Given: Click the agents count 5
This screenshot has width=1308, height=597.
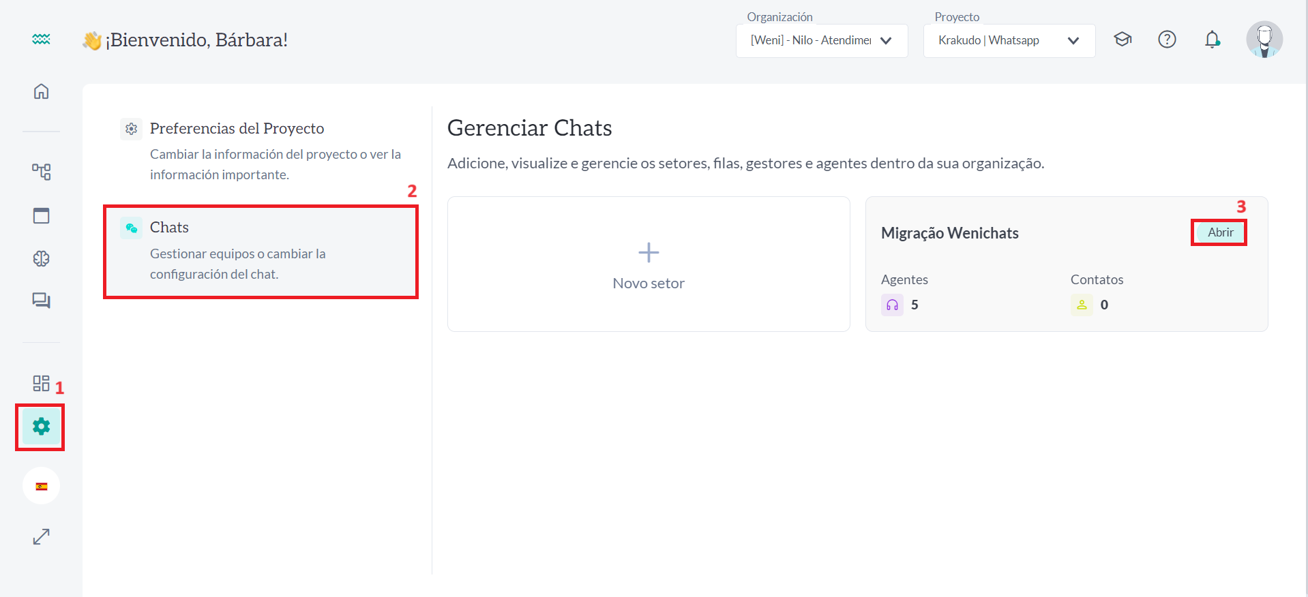Looking at the screenshot, I should coord(915,305).
